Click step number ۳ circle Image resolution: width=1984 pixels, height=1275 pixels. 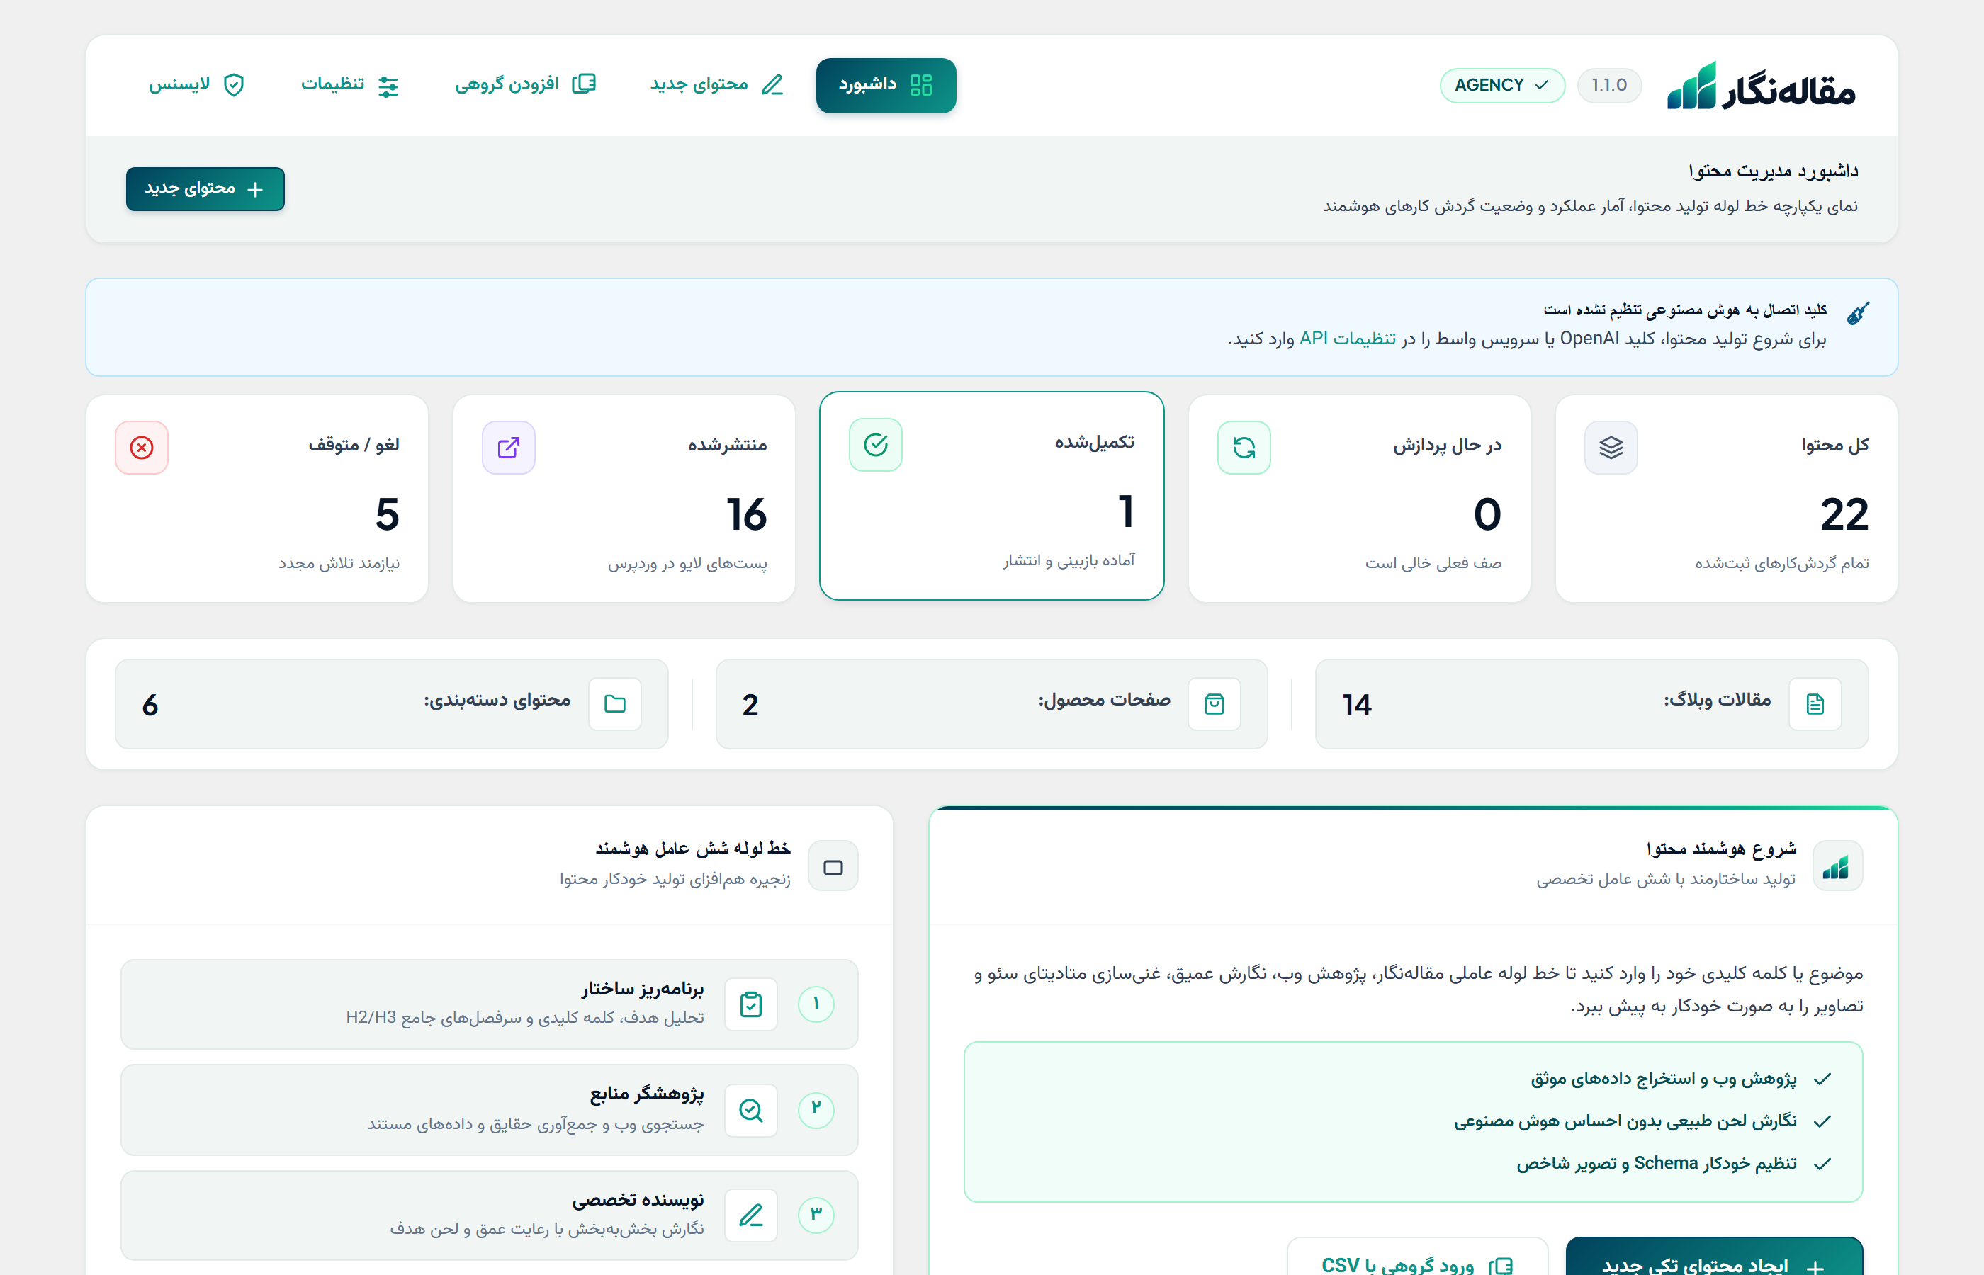(816, 1215)
